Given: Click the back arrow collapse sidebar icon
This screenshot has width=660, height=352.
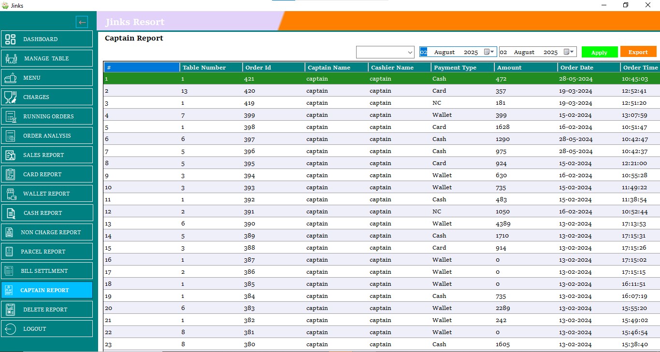Looking at the screenshot, I should tap(82, 22).
